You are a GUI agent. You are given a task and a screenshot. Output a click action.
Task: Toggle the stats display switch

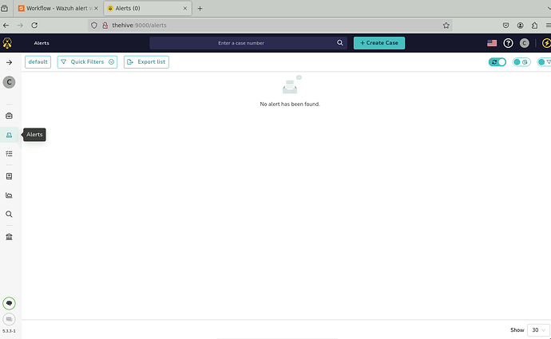pos(521,62)
